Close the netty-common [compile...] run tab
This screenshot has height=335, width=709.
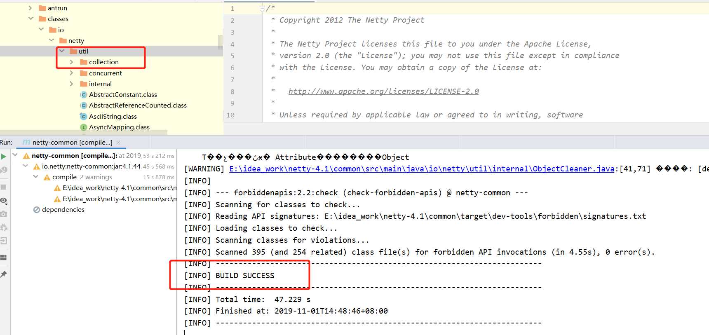coord(118,142)
